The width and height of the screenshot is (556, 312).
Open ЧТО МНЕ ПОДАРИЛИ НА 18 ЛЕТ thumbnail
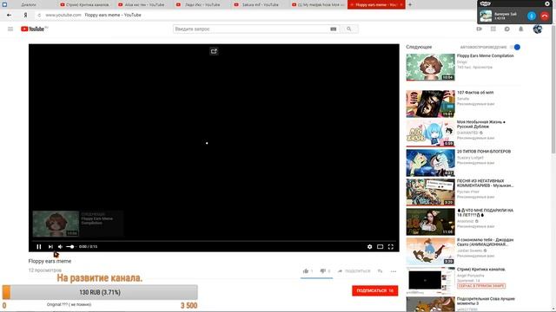click(431, 222)
